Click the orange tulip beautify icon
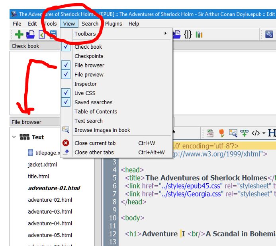This screenshot has width=276, height=246. [x=221, y=133]
